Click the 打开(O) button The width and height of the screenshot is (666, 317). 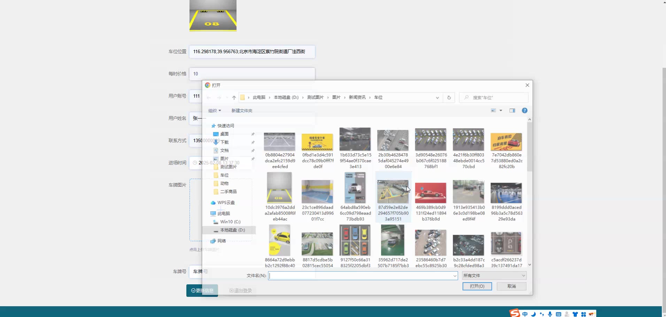click(477, 286)
